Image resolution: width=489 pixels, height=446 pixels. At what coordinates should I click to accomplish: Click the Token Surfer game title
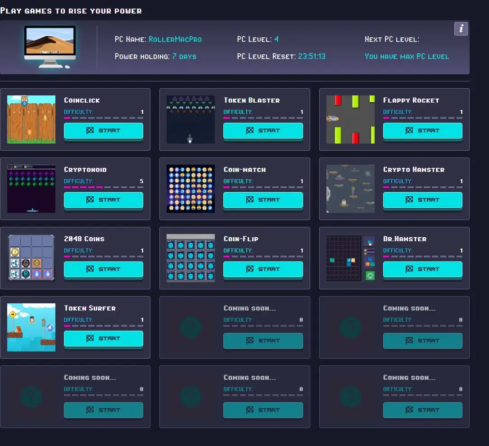(90, 308)
